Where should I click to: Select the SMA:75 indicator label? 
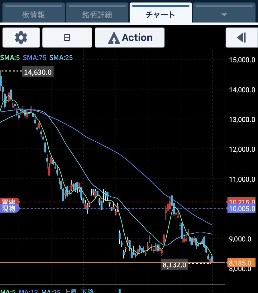(x=35, y=58)
